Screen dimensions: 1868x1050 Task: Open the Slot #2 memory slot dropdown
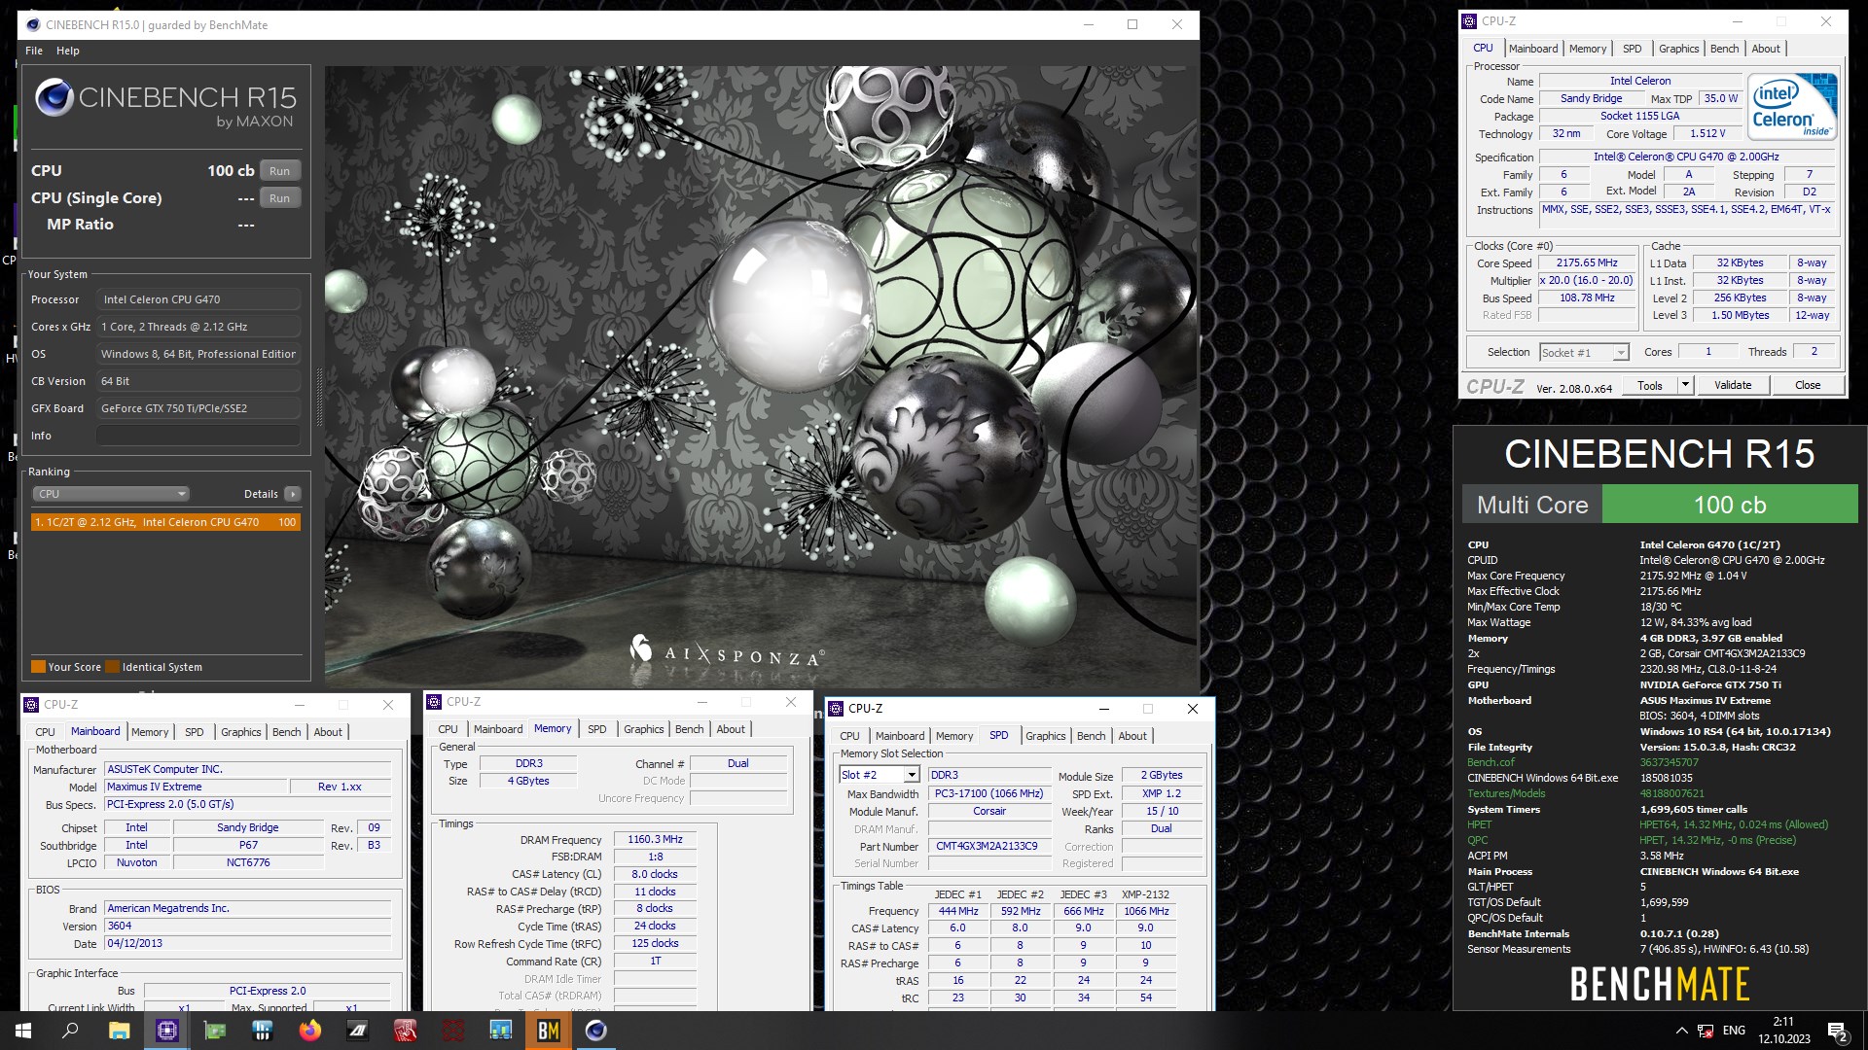880,775
